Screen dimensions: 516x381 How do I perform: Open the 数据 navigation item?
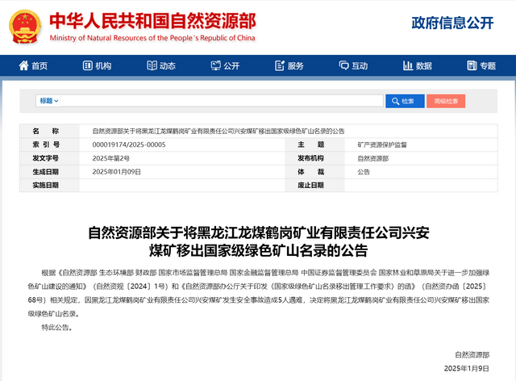click(418, 65)
